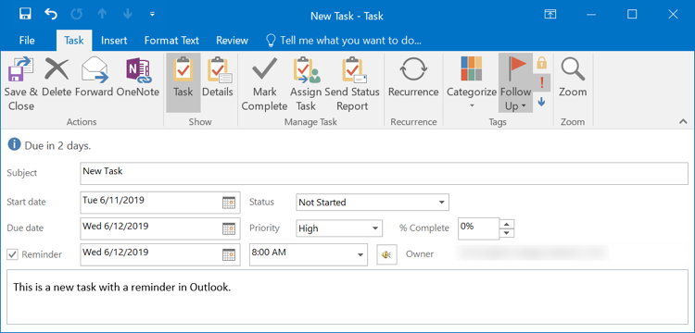The width and height of the screenshot is (695, 333).
Task: Click the reminder sound speaker button
Action: [x=387, y=254]
